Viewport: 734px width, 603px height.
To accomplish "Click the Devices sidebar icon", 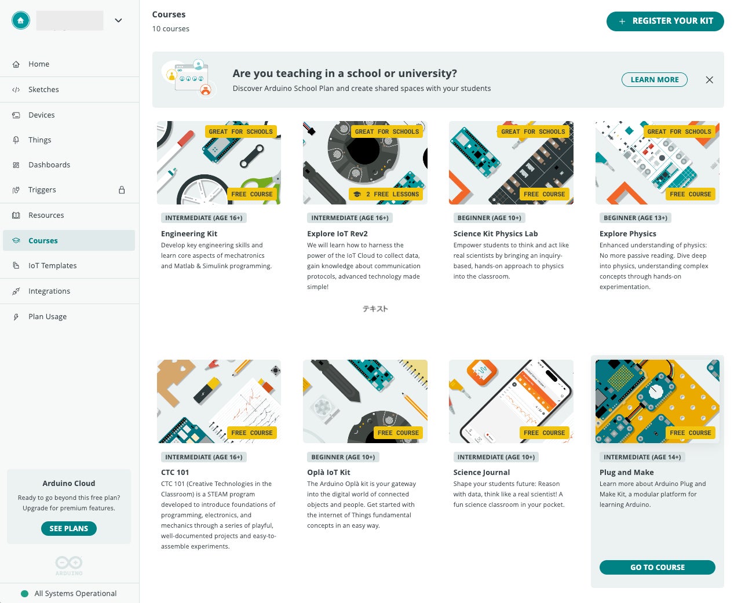I will click(x=16, y=115).
